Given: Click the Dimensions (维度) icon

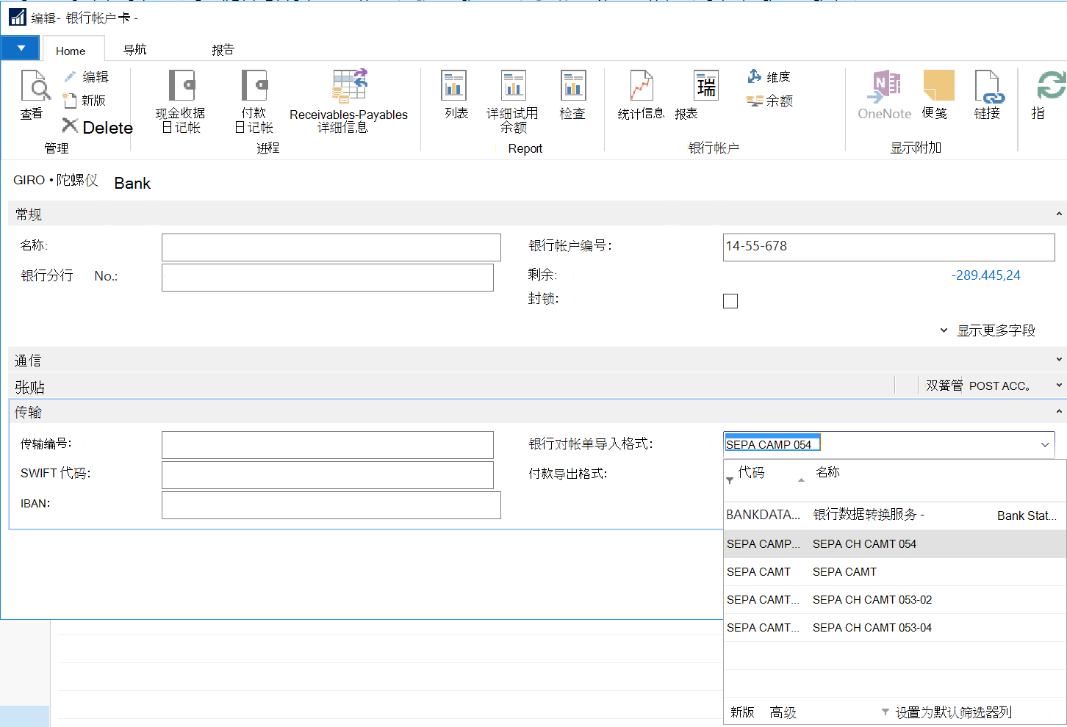Looking at the screenshot, I should pyautogui.click(x=755, y=76).
